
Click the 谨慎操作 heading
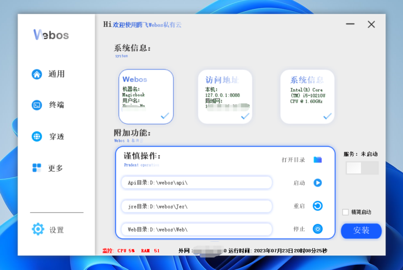point(142,156)
